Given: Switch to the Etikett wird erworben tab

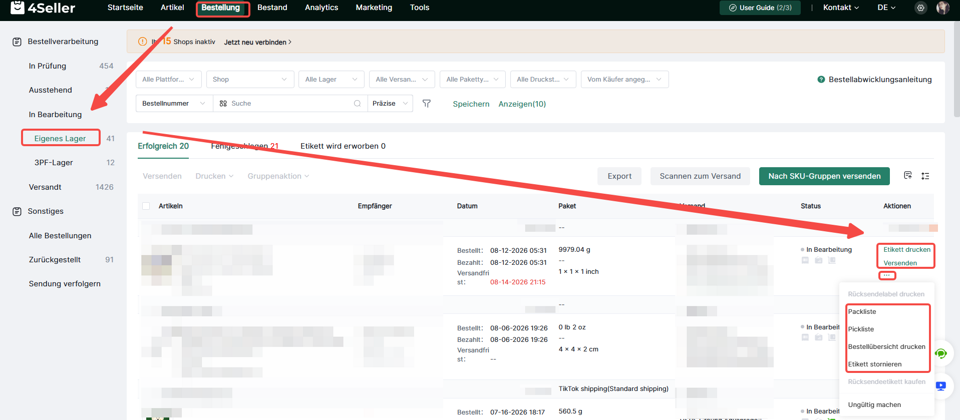Looking at the screenshot, I should tap(343, 146).
